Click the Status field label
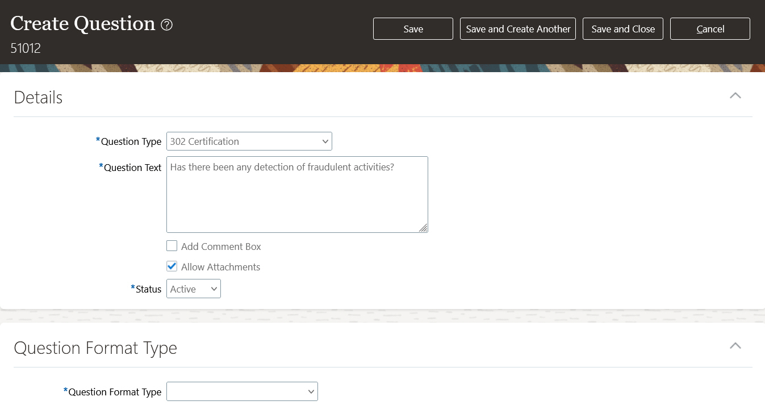 (148, 289)
